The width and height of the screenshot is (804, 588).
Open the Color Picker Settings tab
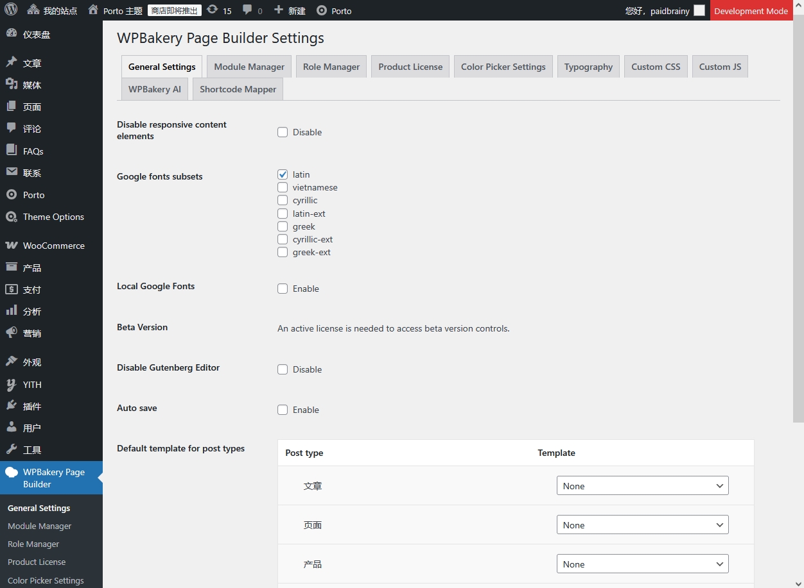[x=503, y=67]
